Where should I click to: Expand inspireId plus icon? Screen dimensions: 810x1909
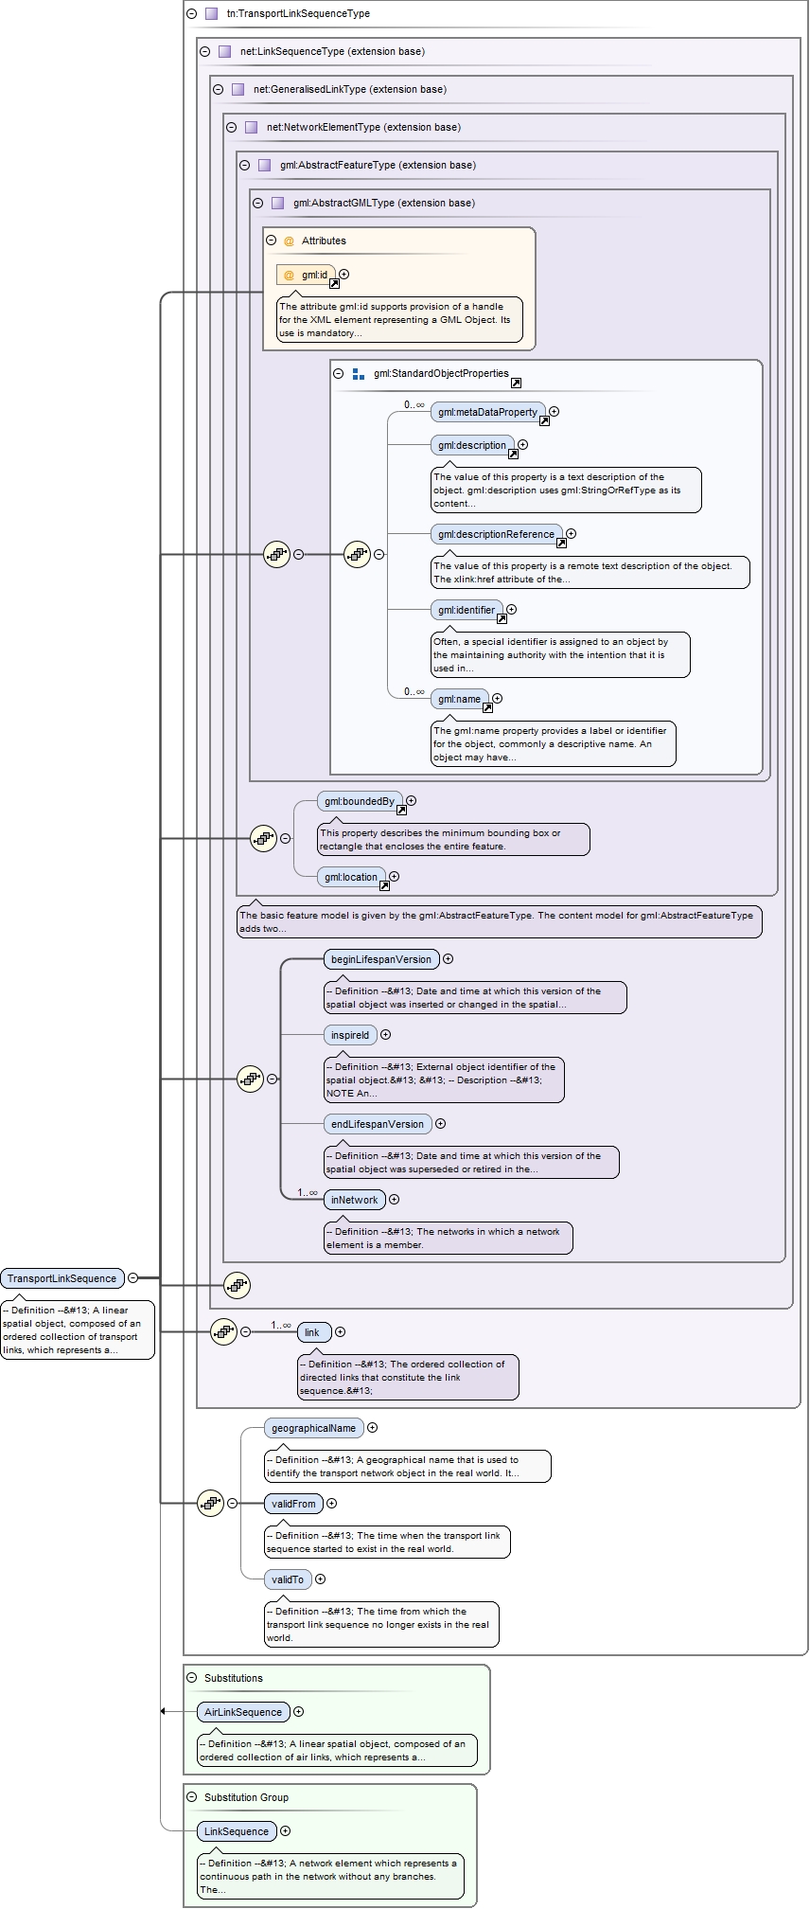click(385, 1035)
